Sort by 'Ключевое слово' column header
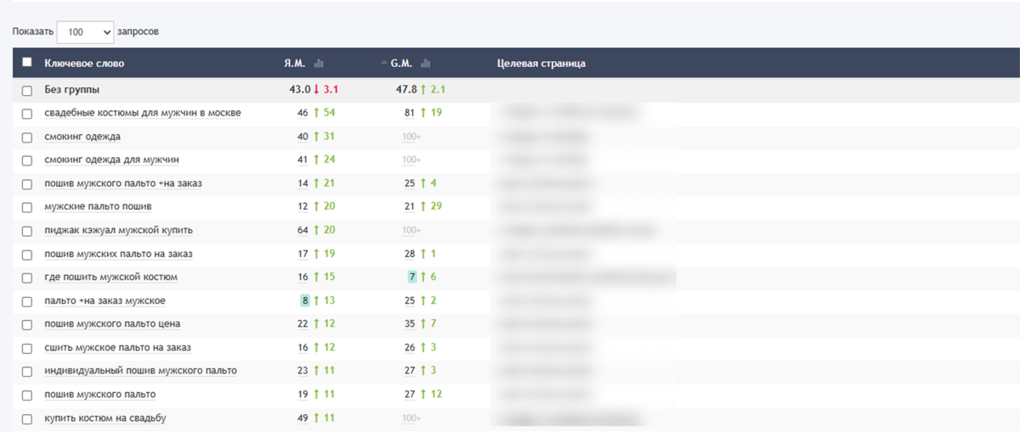This screenshot has height=432, width=1020. tap(84, 64)
